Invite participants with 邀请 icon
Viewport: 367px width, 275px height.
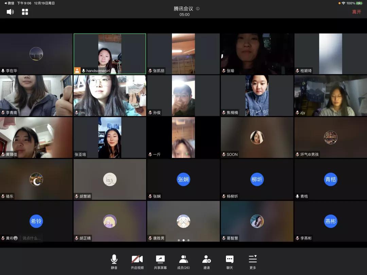(x=207, y=262)
